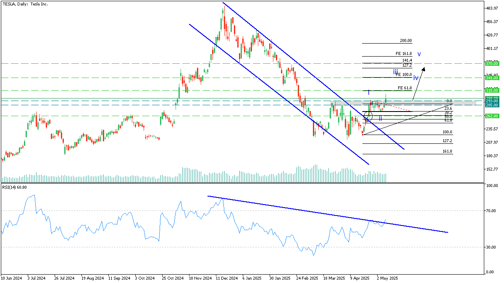Click the 483.97 price axis label
Viewport: 504px width, 283px height.
(492, 8)
